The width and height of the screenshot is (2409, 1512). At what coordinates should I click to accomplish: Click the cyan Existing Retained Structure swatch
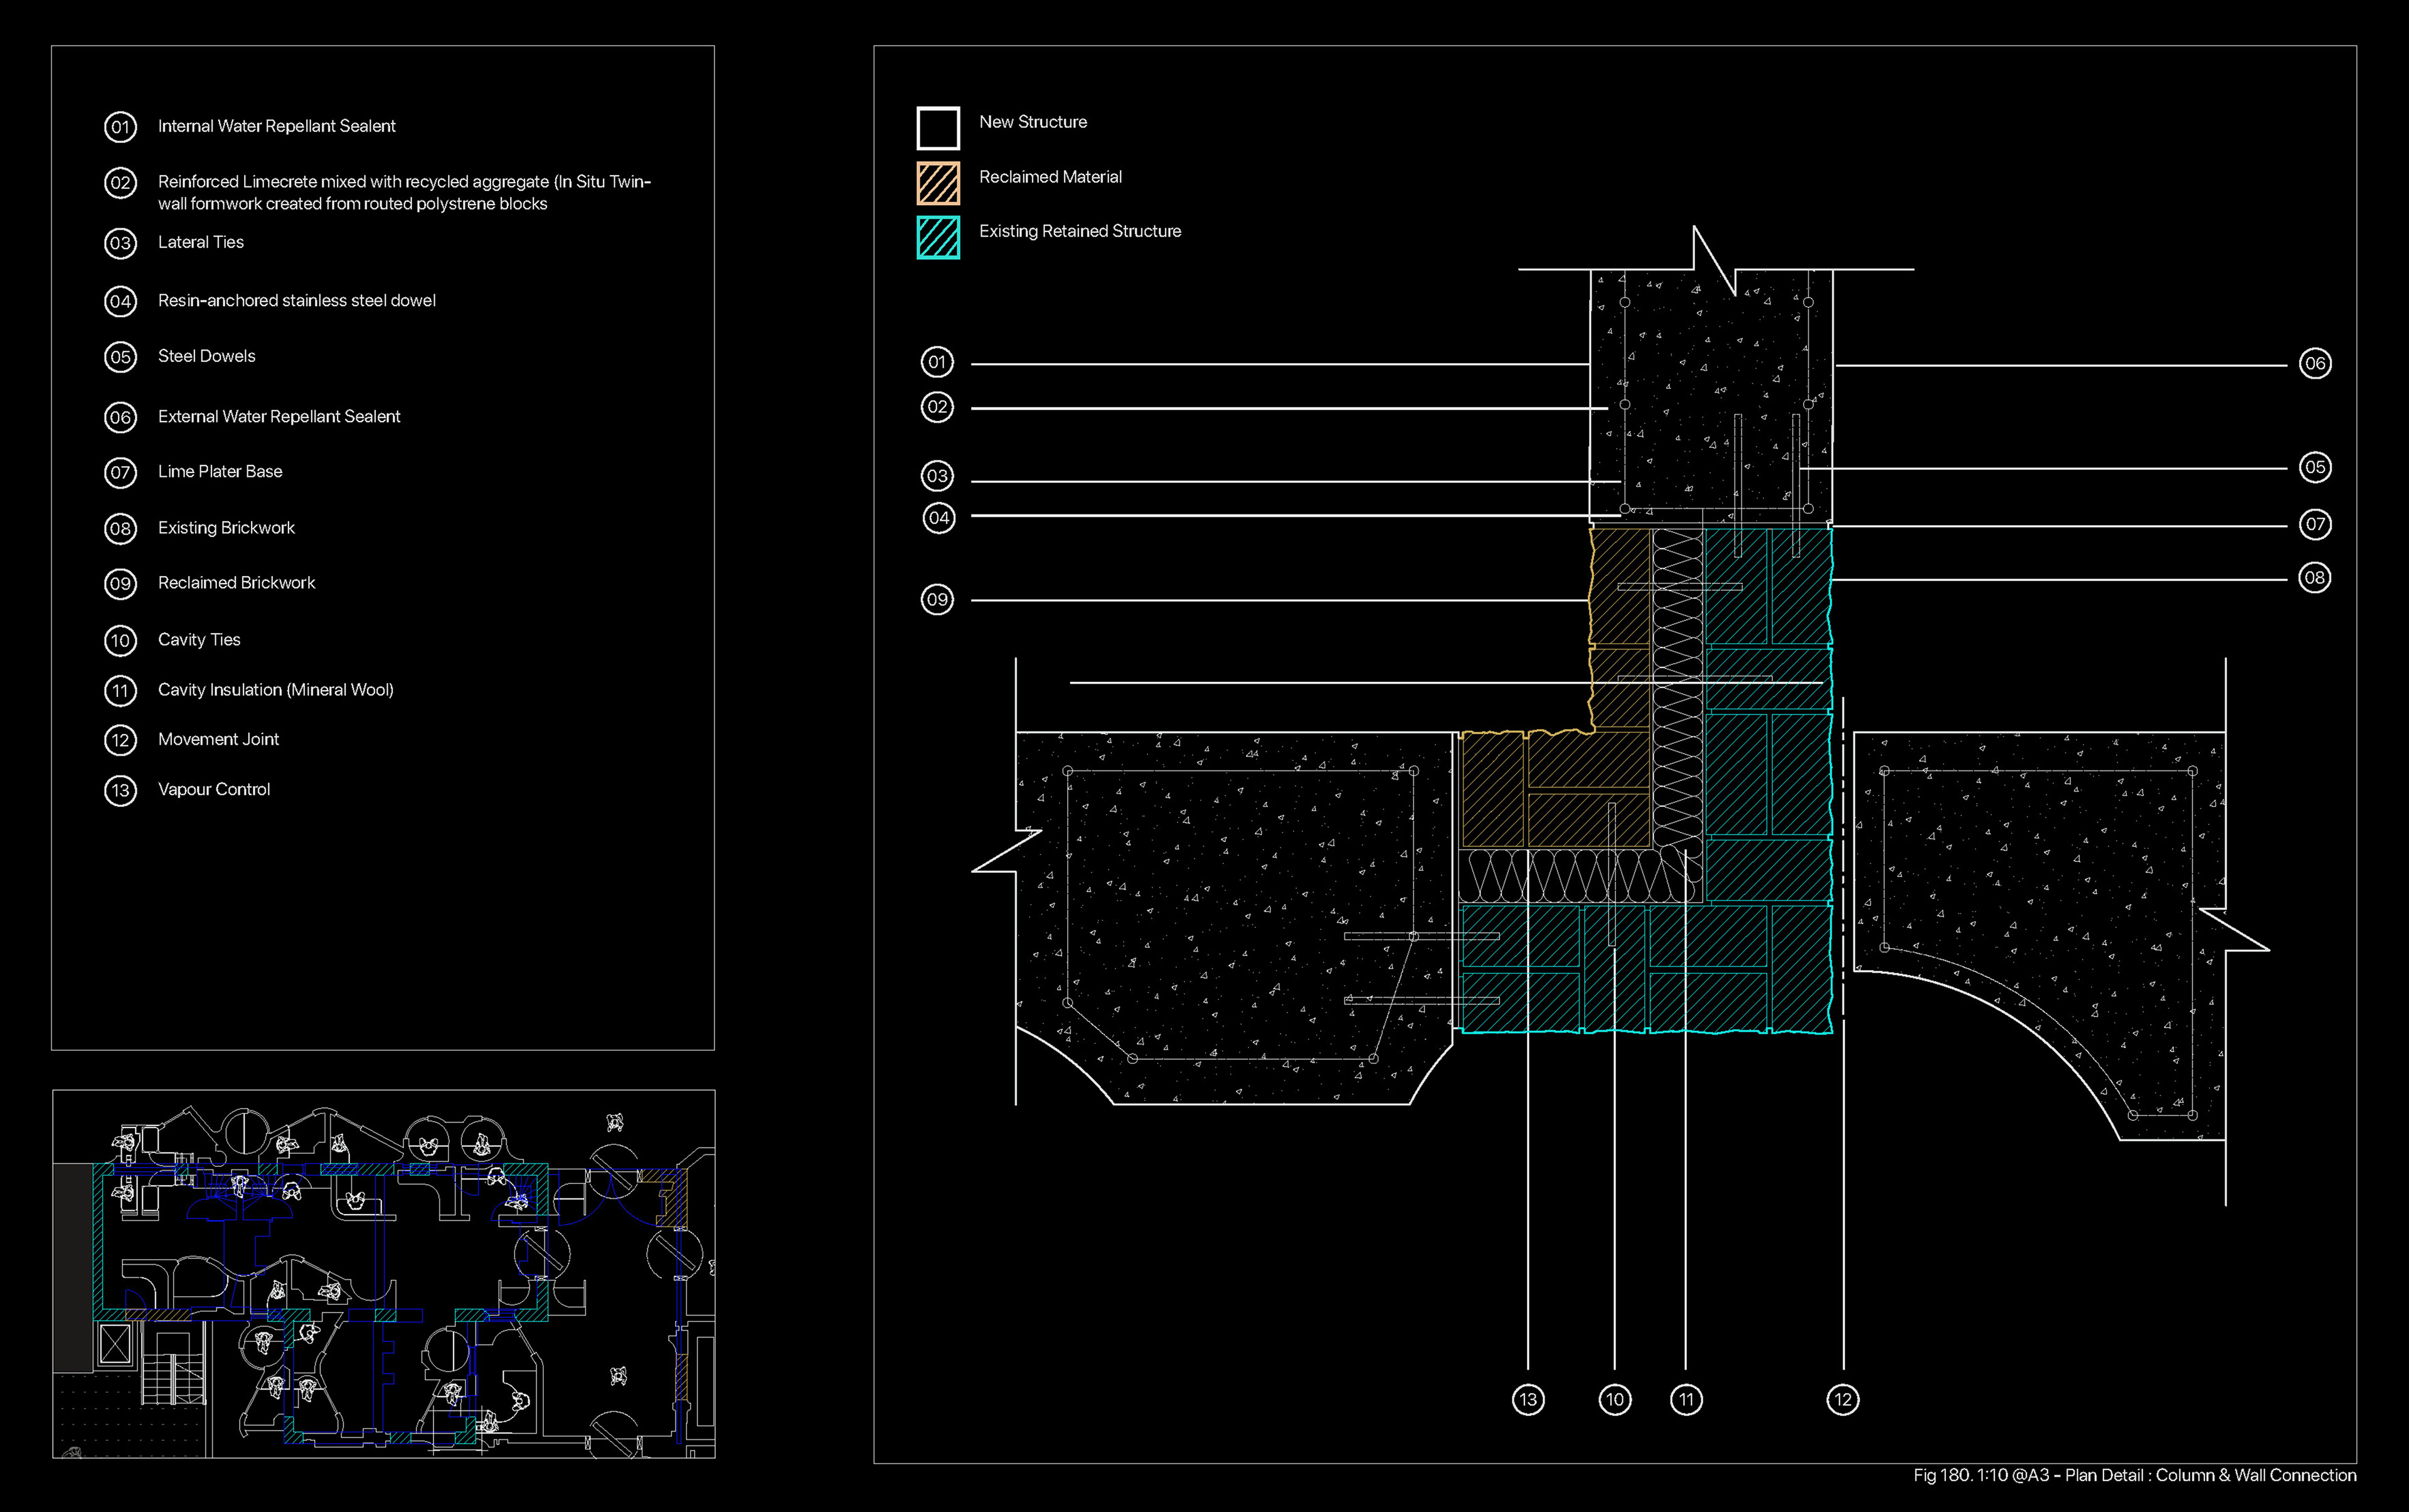point(938,238)
